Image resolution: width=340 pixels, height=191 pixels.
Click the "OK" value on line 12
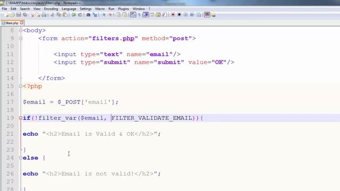tap(219, 62)
